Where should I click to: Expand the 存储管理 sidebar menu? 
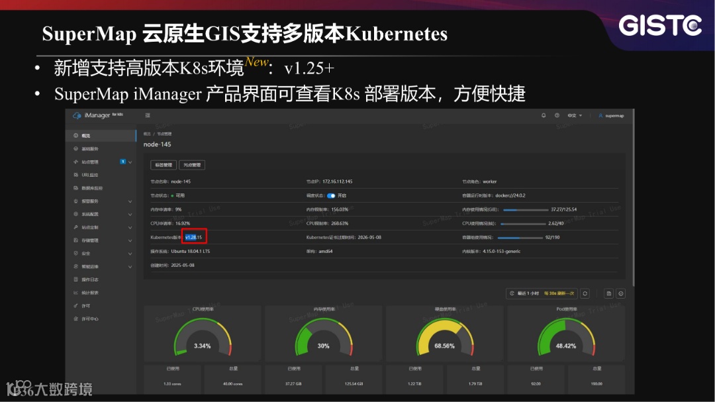[130, 240]
